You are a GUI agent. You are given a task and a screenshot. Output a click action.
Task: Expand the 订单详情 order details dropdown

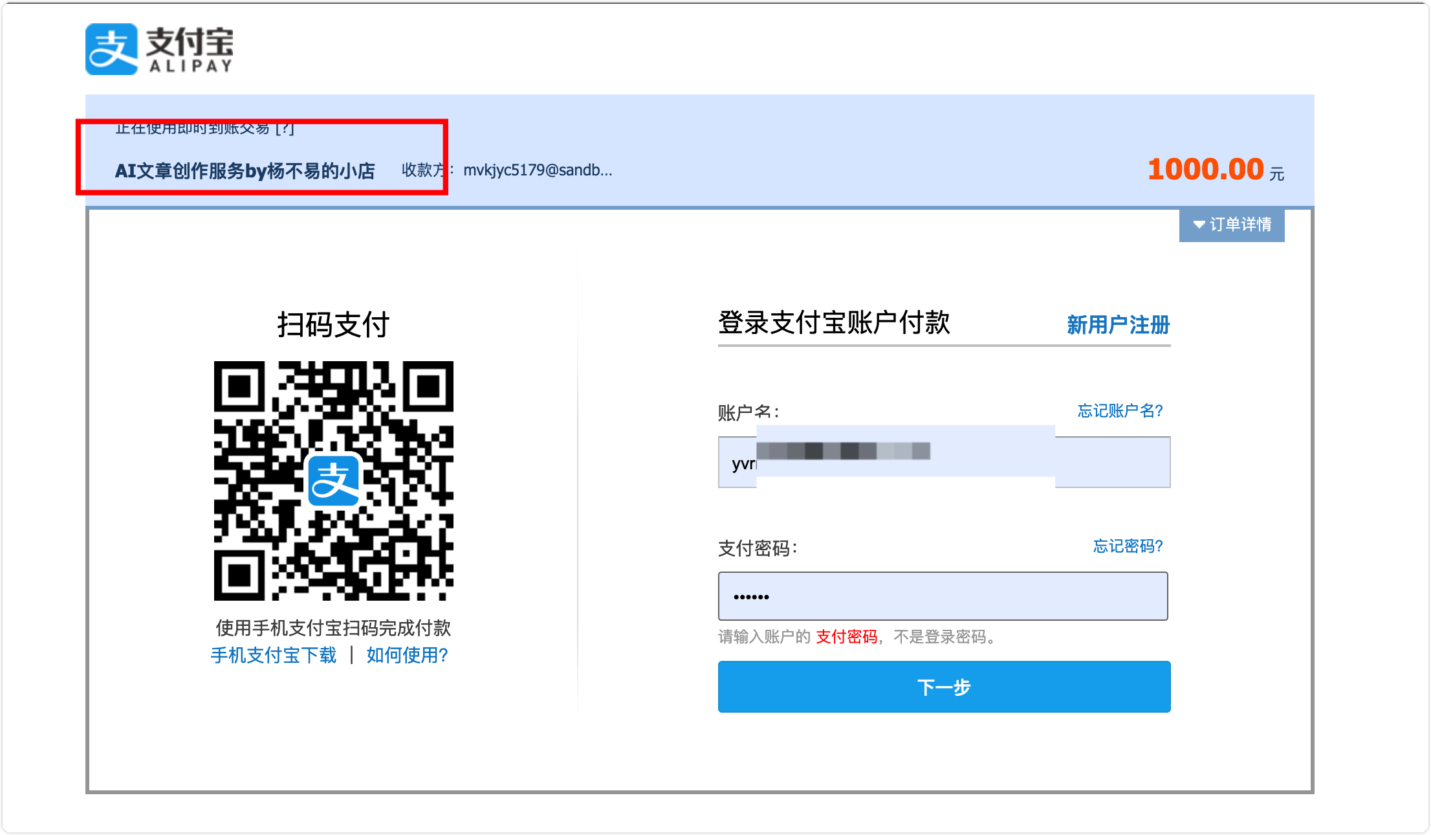point(1232,225)
